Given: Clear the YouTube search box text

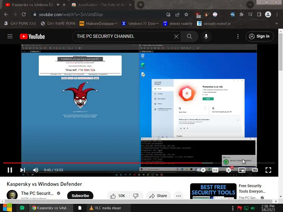Looking at the screenshot, I should (x=176, y=36).
